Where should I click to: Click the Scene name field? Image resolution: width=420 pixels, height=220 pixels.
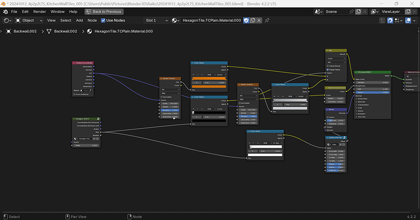coord(337,12)
